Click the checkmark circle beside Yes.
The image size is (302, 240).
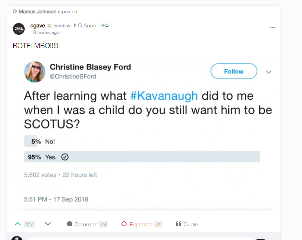pos(65,157)
